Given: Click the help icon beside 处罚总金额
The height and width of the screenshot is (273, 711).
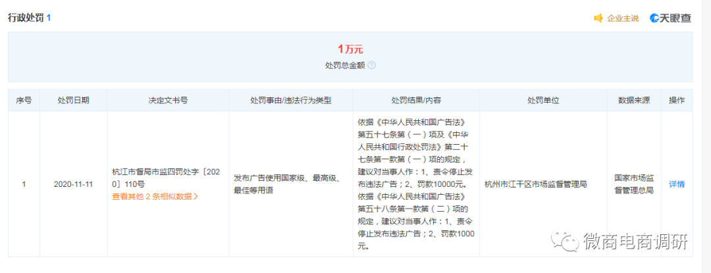Looking at the screenshot, I should pos(371,66).
